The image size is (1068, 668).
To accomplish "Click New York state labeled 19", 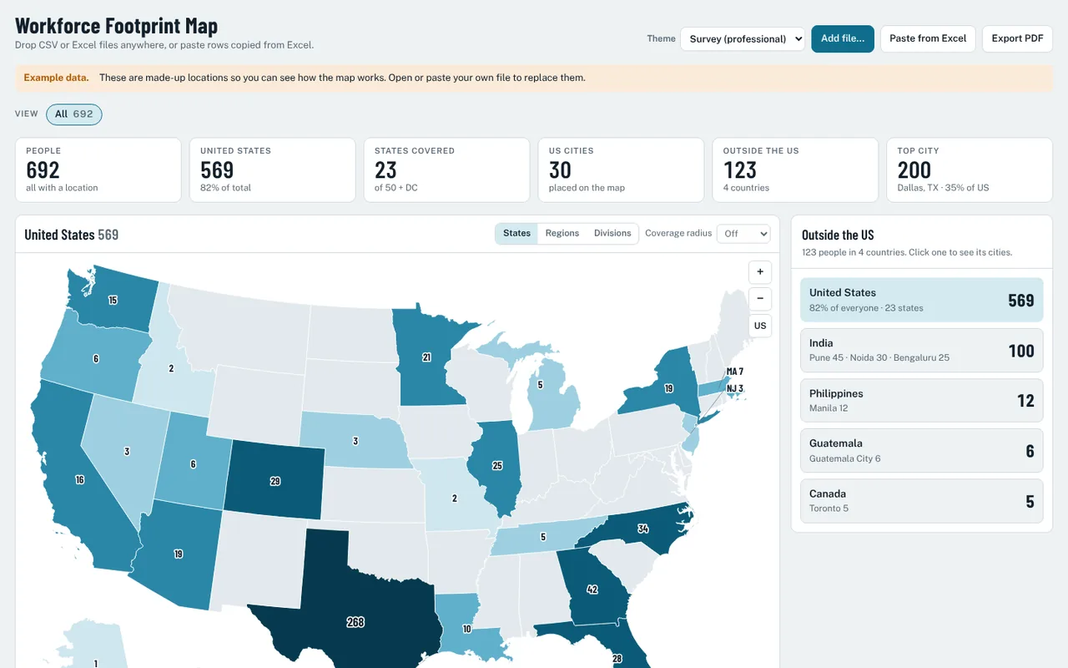I will click(668, 388).
